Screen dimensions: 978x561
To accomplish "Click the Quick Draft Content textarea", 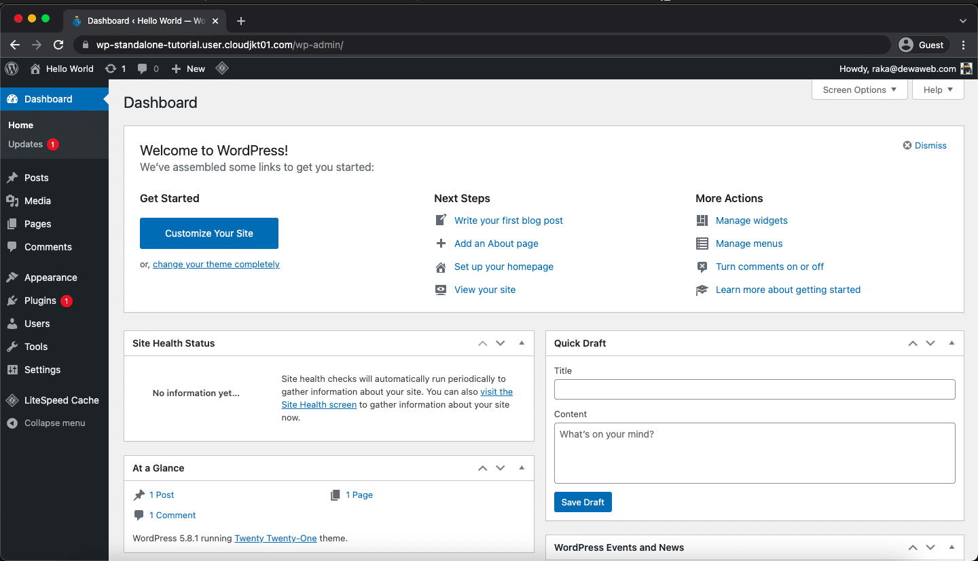I will 755,453.
